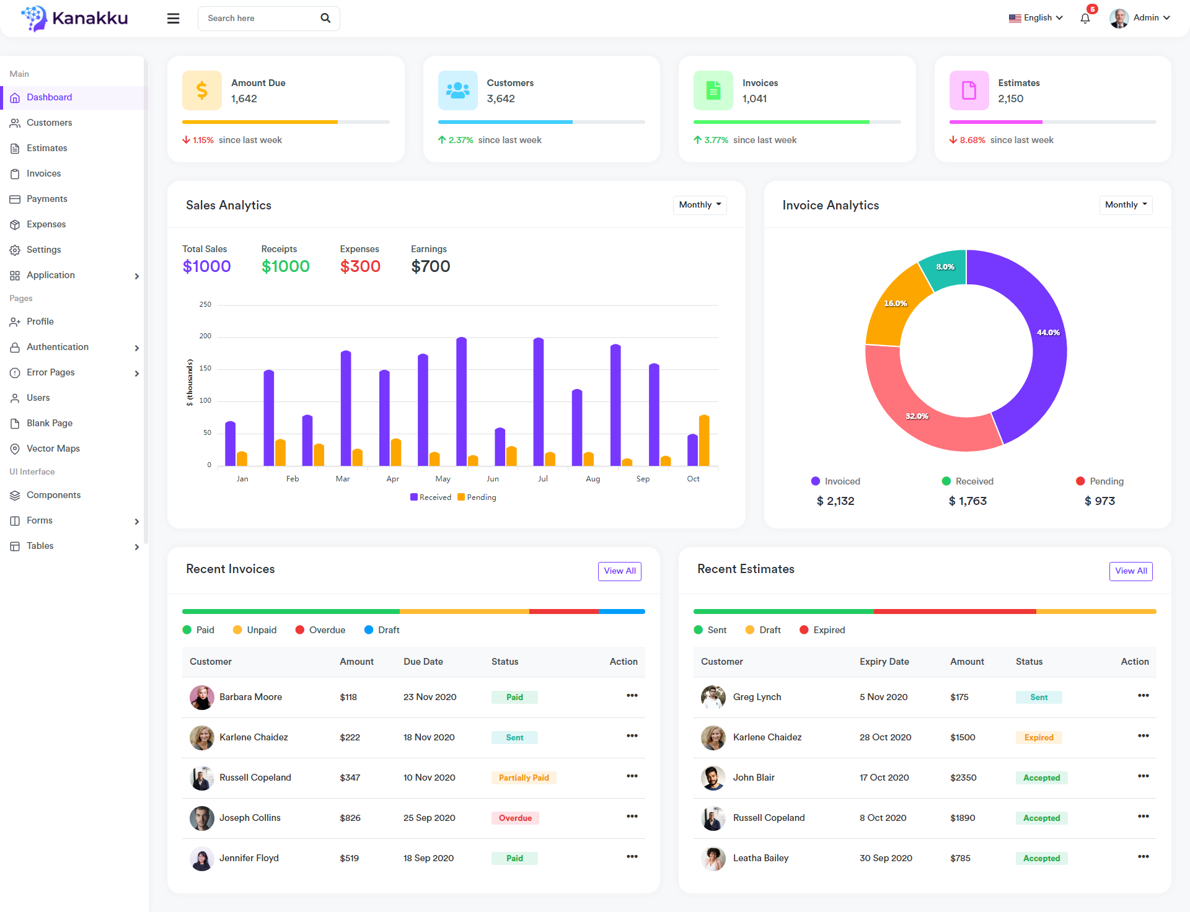Image resolution: width=1190 pixels, height=912 pixels.
Task: Click the hamburger menu toggle icon
Action: pos(173,19)
